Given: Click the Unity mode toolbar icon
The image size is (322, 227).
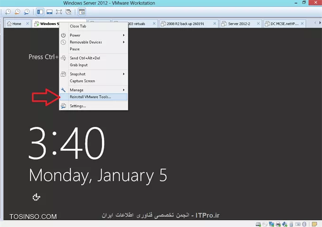Looking at the screenshot, I should [x=68, y=12].
